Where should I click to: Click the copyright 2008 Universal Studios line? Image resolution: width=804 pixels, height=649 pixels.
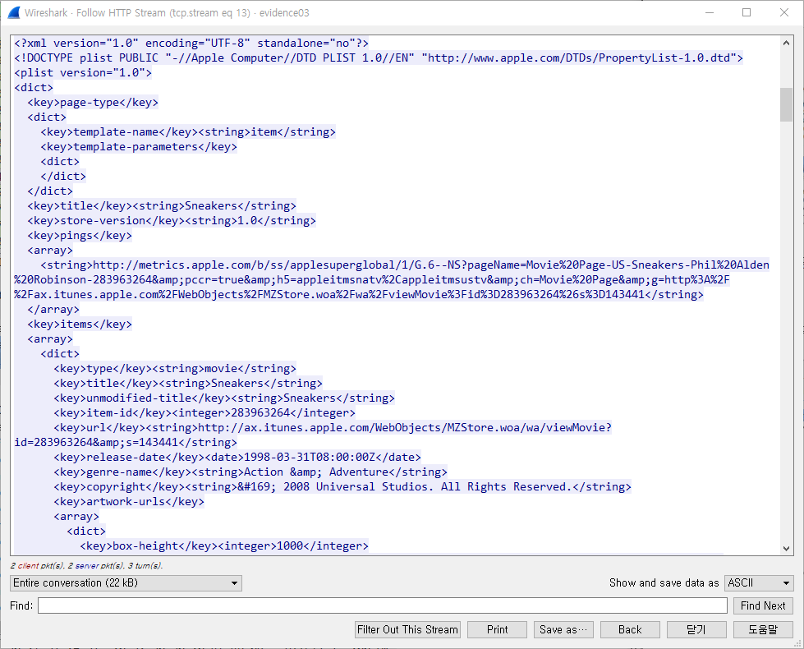(x=342, y=487)
